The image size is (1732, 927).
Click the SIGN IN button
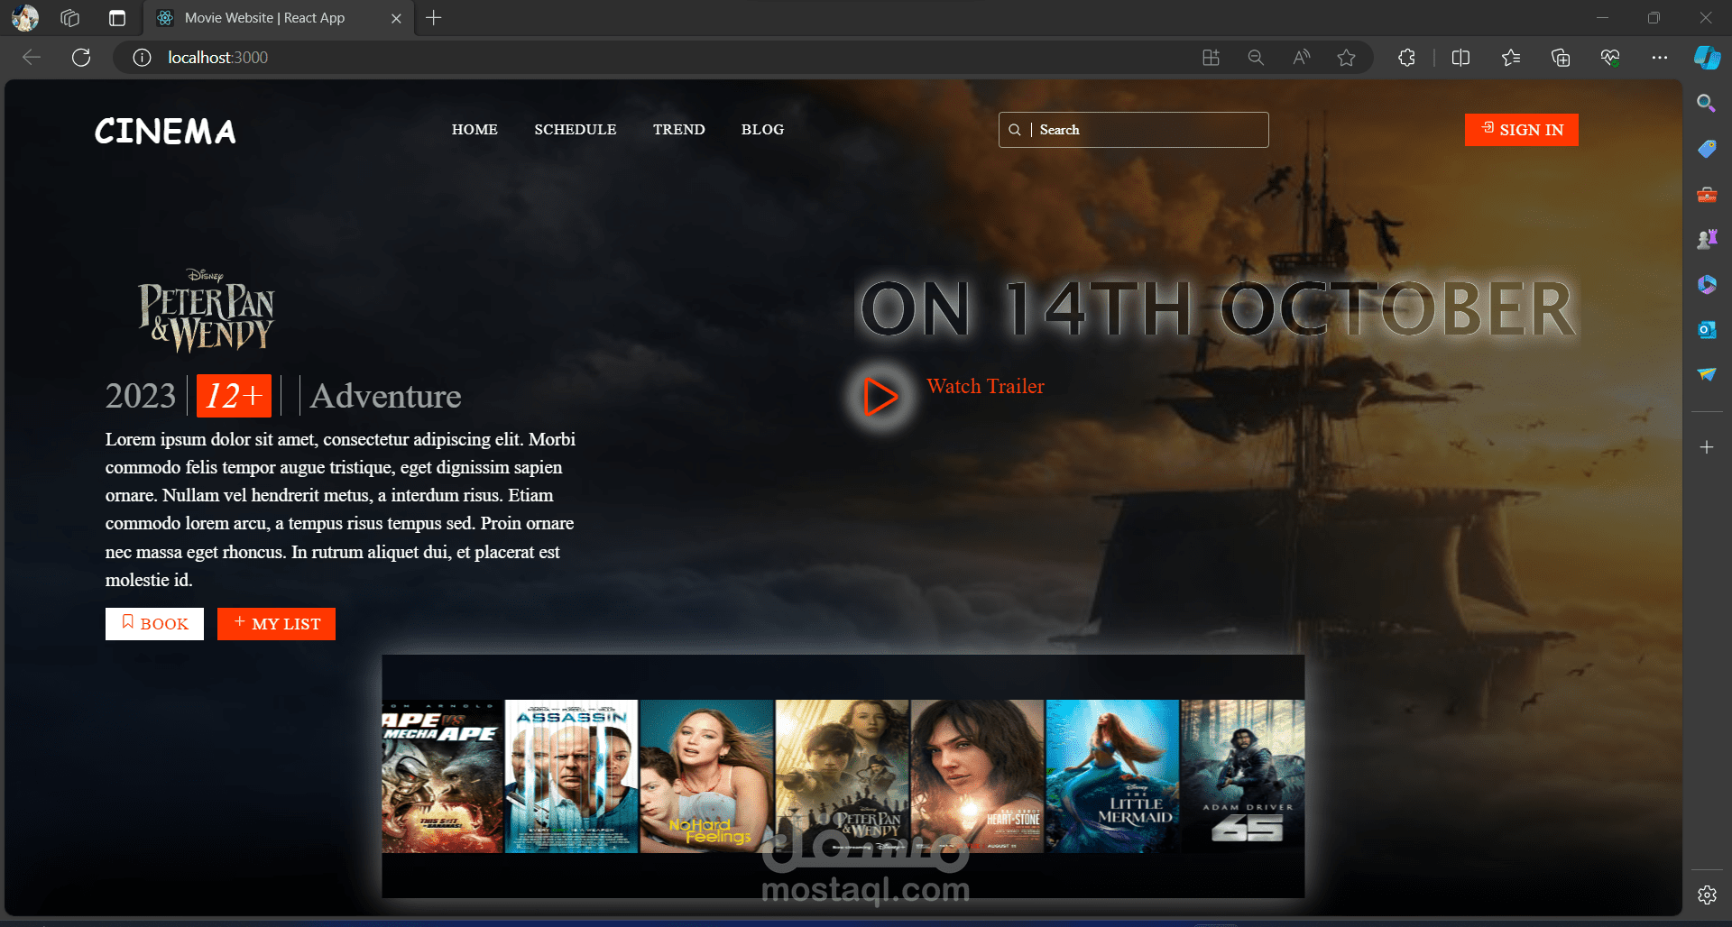(x=1522, y=130)
